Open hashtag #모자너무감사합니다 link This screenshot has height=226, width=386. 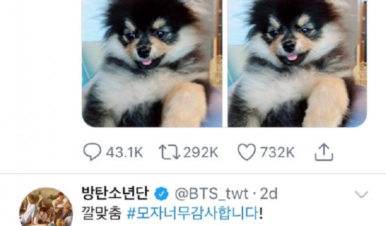click(x=193, y=213)
